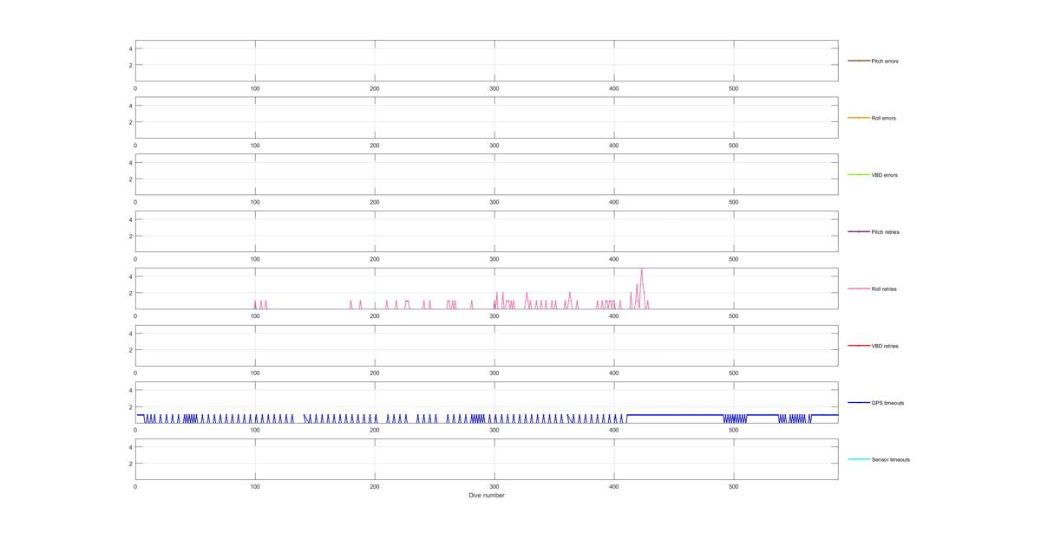Click the 500 tick under Sensor timeouts plot
This screenshot has height=539, width=1041.
point(733,487)
